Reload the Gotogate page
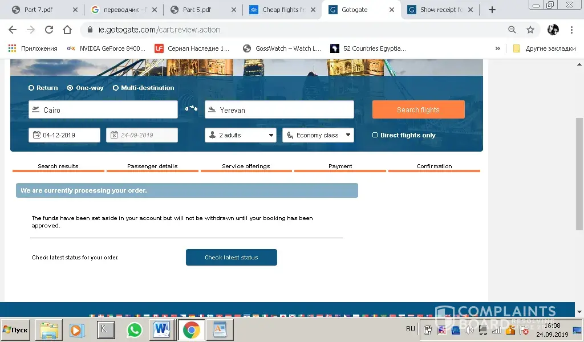This screenshot has width=584, height=342. click(49, 30)
